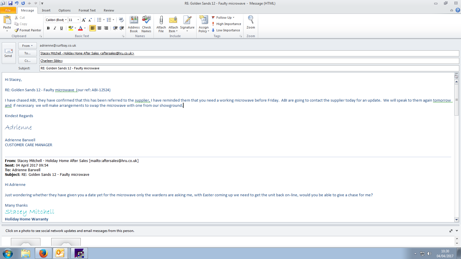
Task: Click the Format Painter tool
Action: click(x=28, y=30)
